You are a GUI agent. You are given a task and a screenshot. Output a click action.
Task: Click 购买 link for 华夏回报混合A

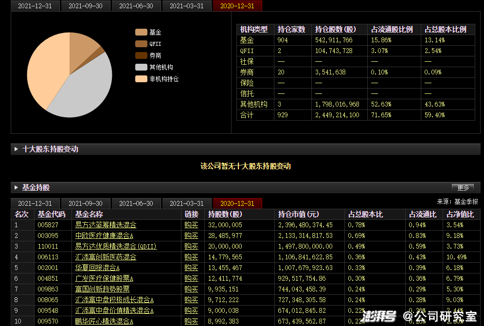coord(191,268)
